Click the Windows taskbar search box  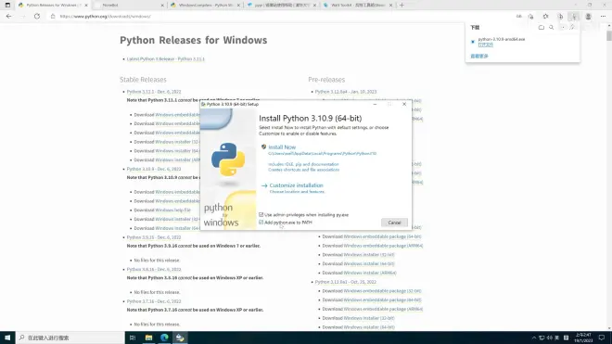pyautogui.click(x=70, y=338)
